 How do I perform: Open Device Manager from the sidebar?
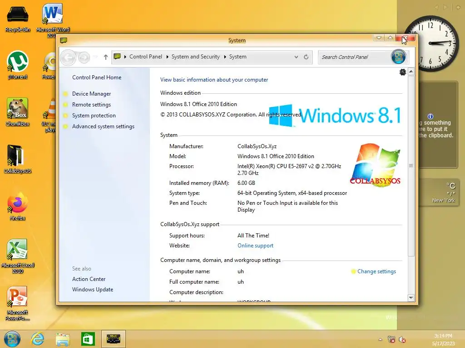[91, 94]
